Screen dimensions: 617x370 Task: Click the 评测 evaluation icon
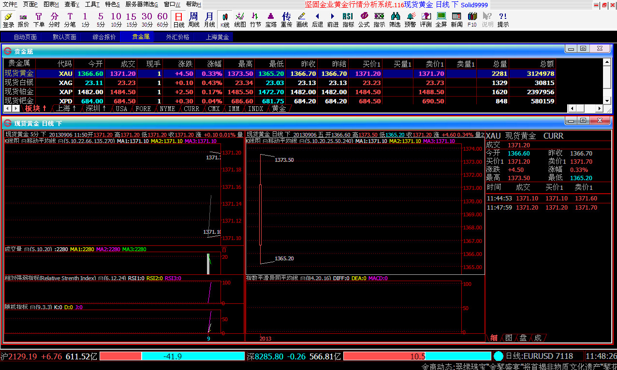coord(426,20)
